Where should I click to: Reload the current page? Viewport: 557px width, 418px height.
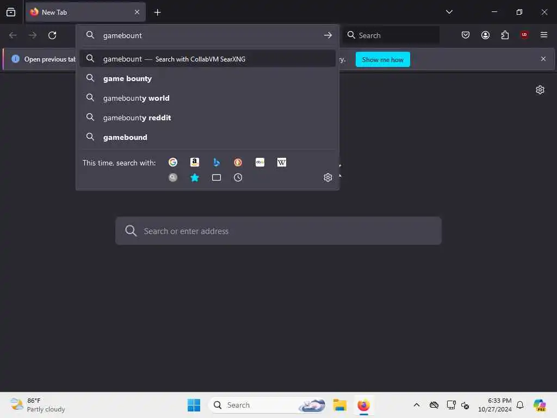pos(52,35)
